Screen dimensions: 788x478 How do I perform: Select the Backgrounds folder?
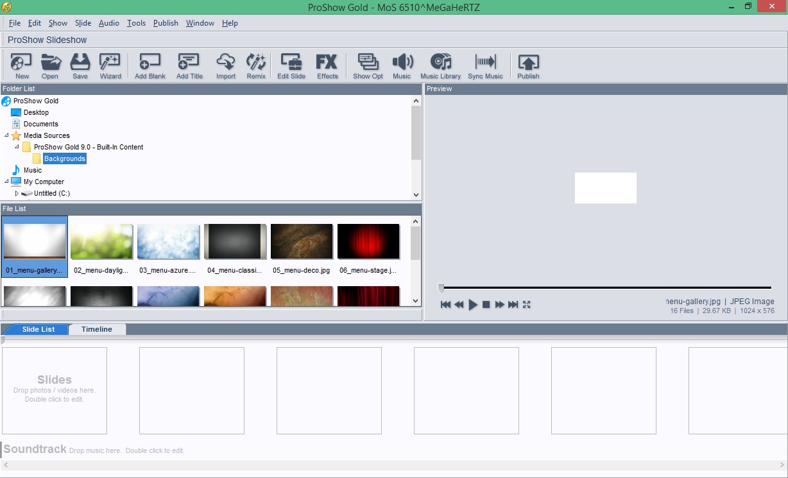pyautogui.click(x=64, y=158)
